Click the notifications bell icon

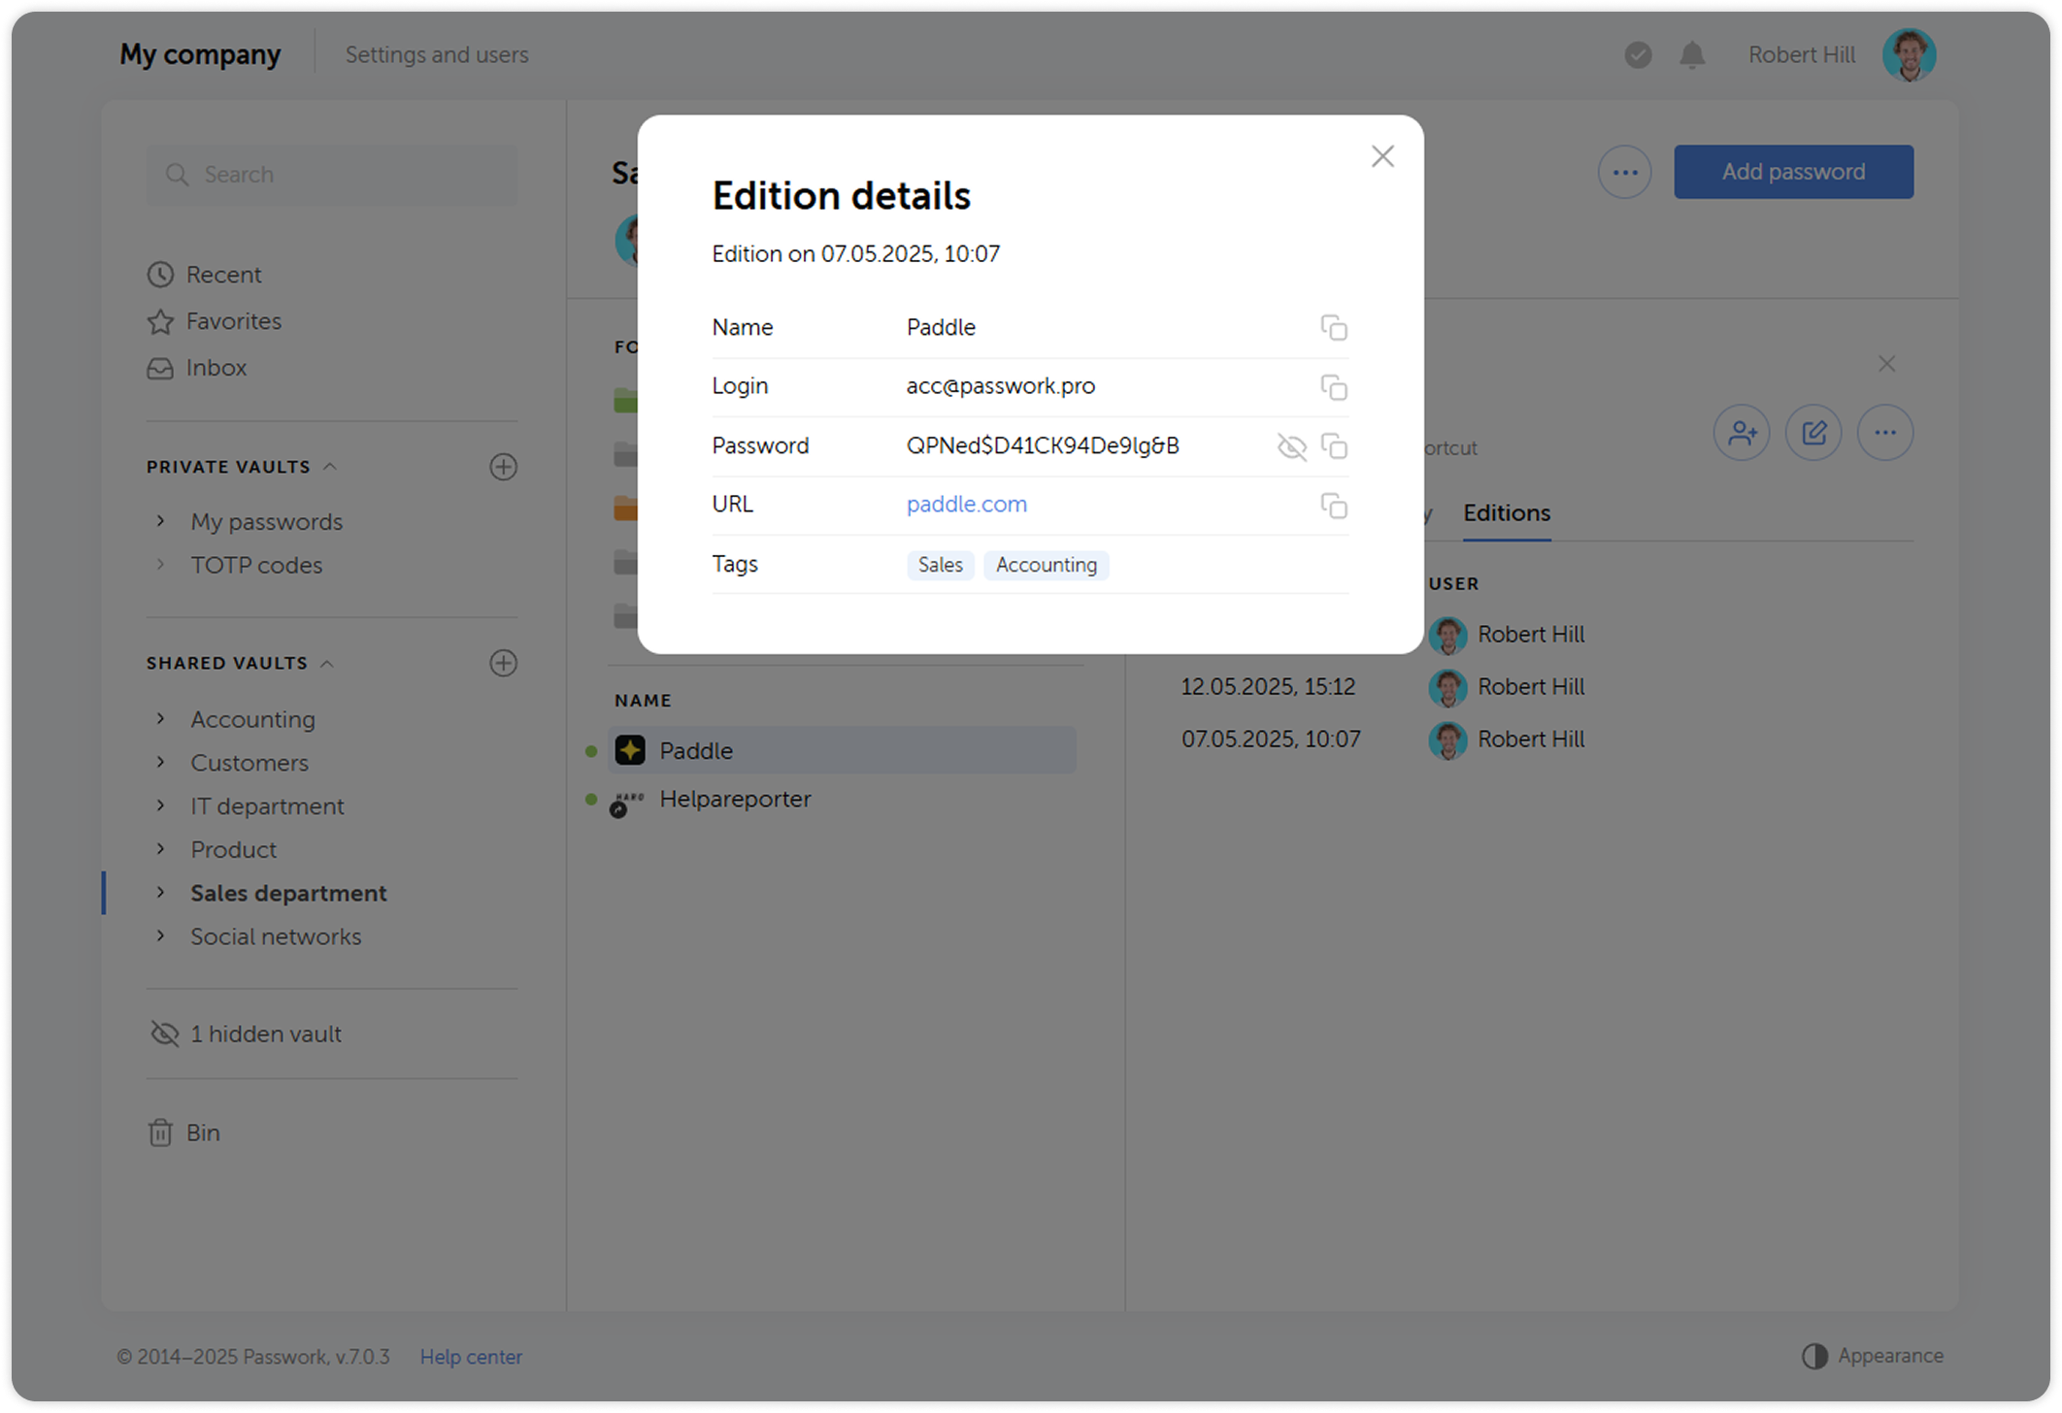point(1692,55)
